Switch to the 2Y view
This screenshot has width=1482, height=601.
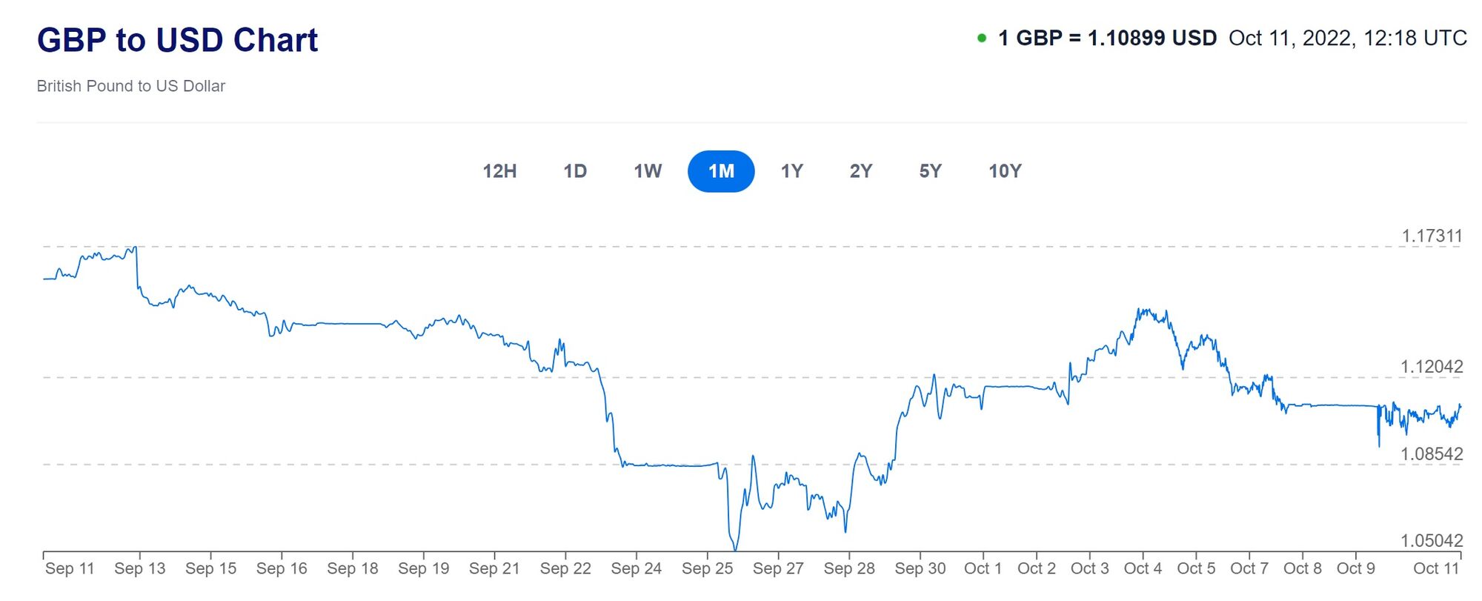tap(860, 171)
